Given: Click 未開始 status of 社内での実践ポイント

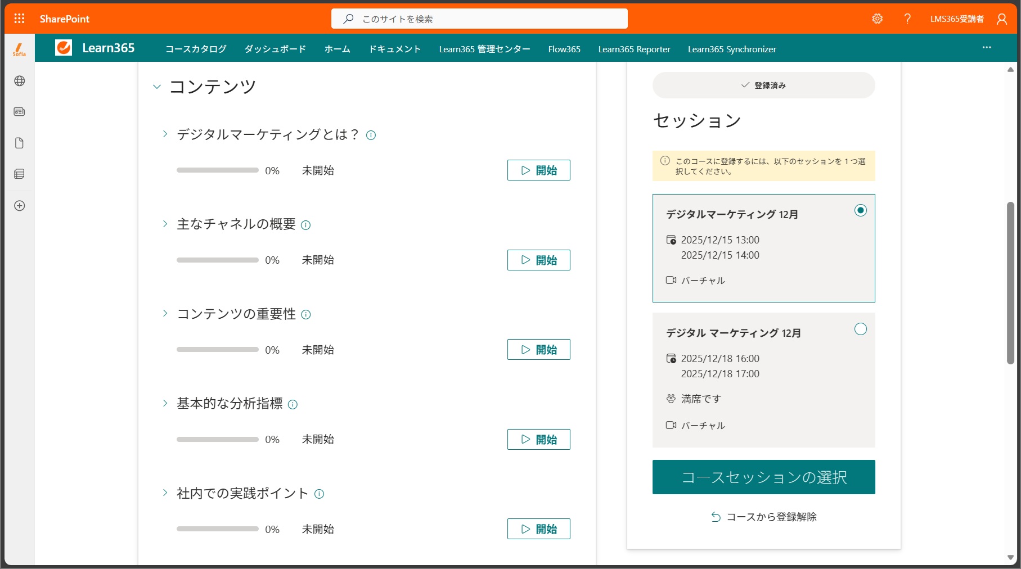Looking at the screenshot, I should click(x=318, y=529).
